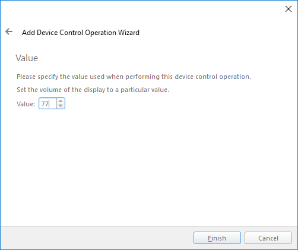Select the large 'Value' page heading

click(x=27, y=58)
